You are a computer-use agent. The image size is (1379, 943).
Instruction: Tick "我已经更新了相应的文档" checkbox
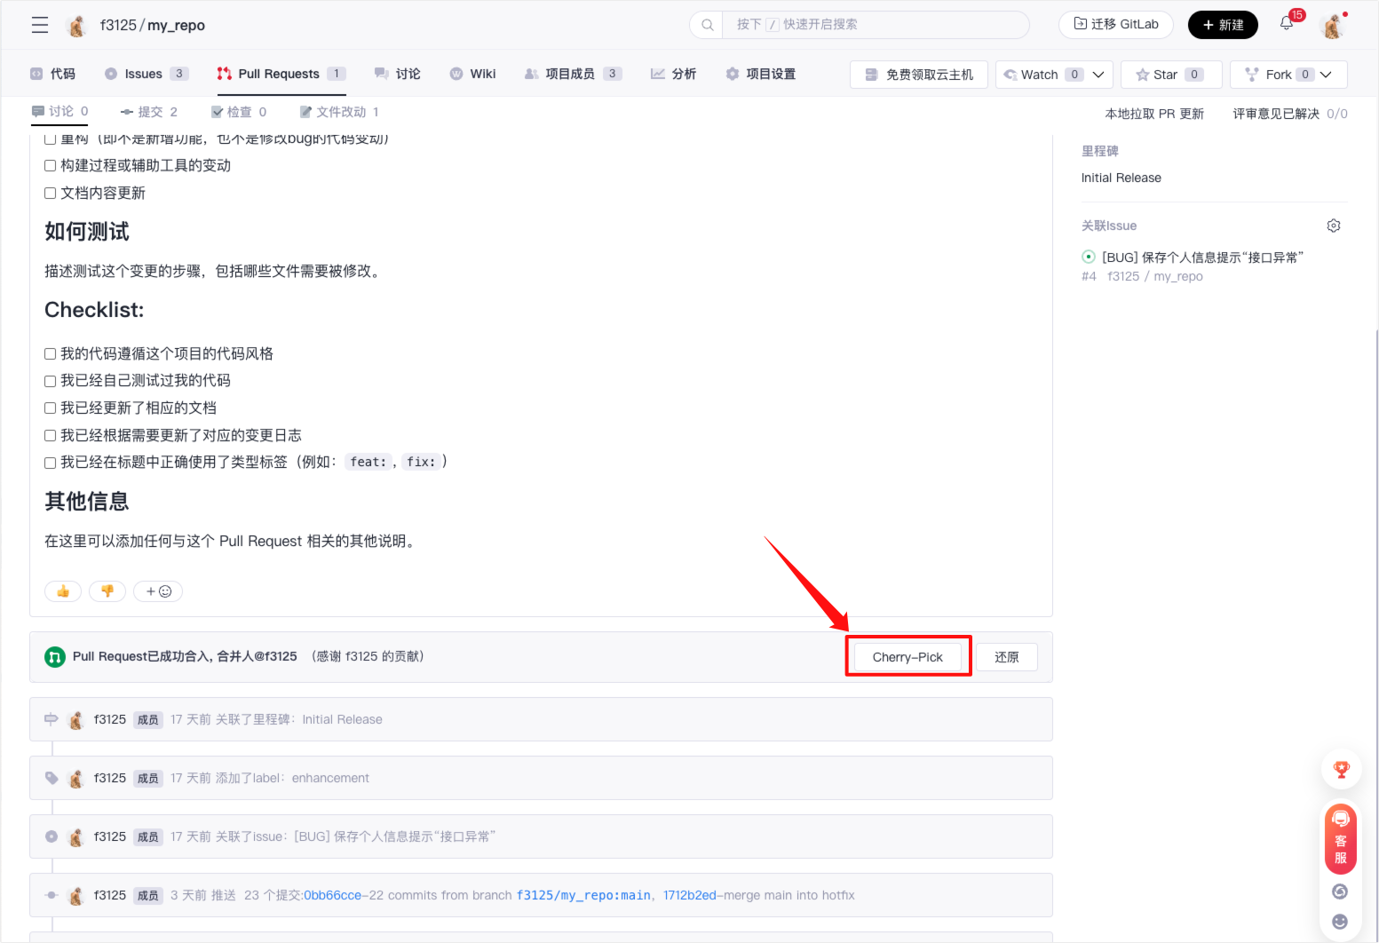(x=51, y=408)
